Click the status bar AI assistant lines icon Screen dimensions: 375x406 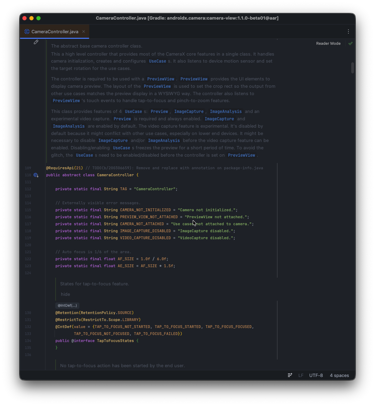point(290,375)
